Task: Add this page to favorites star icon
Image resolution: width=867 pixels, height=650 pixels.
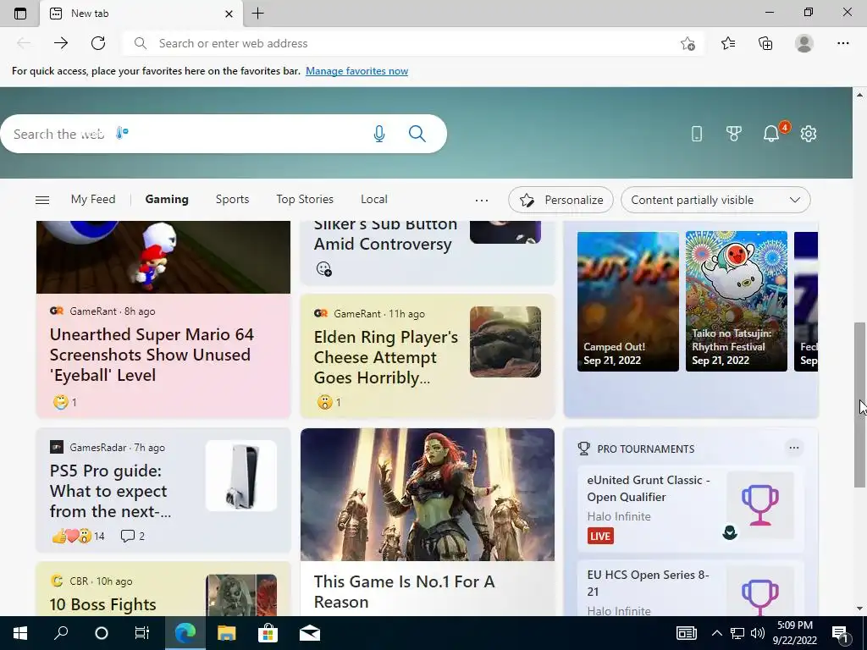Action: 688,44
